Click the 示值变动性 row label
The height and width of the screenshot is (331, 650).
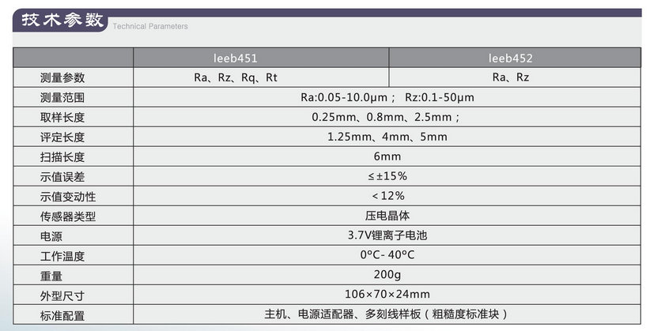click(x=67, y=197)
